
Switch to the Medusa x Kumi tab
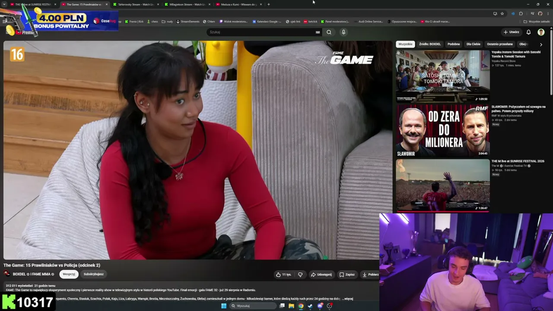click(238, 4)
